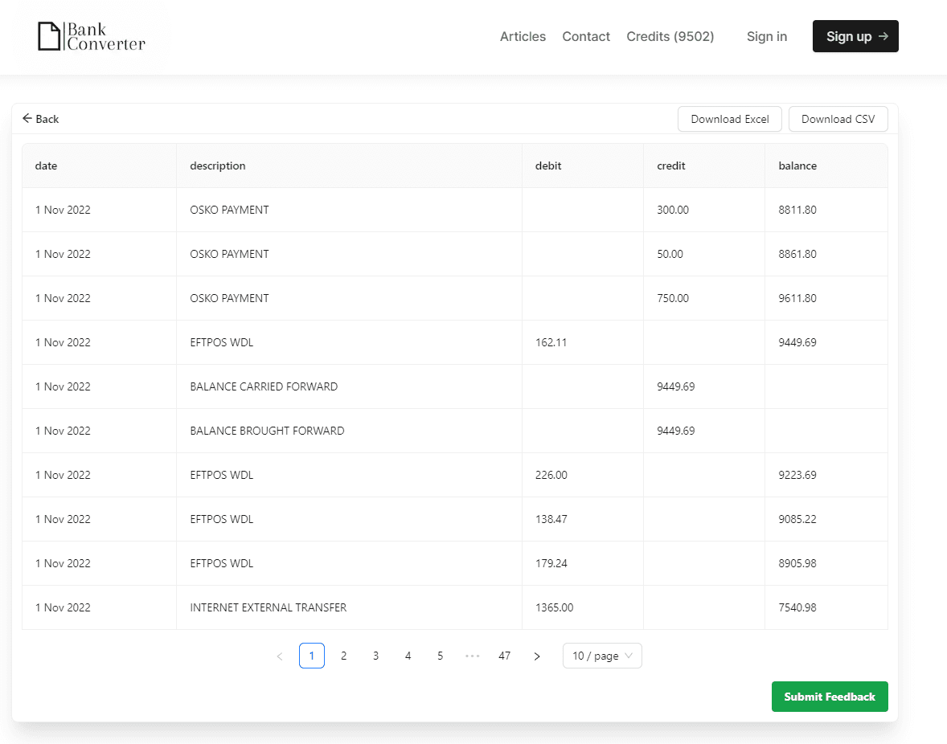Go to page 2 of results
947x744 pixels.
tap(344, 656)
